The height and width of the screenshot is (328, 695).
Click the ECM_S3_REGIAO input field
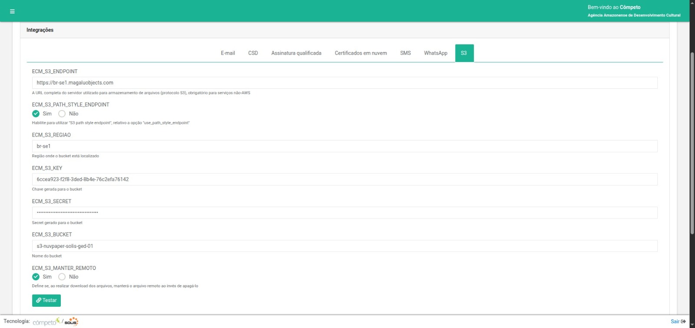click(344, 146)
